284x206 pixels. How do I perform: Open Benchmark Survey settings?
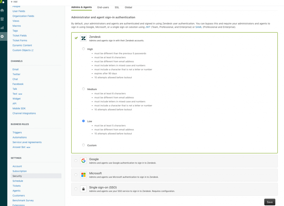tap(23, 200)
